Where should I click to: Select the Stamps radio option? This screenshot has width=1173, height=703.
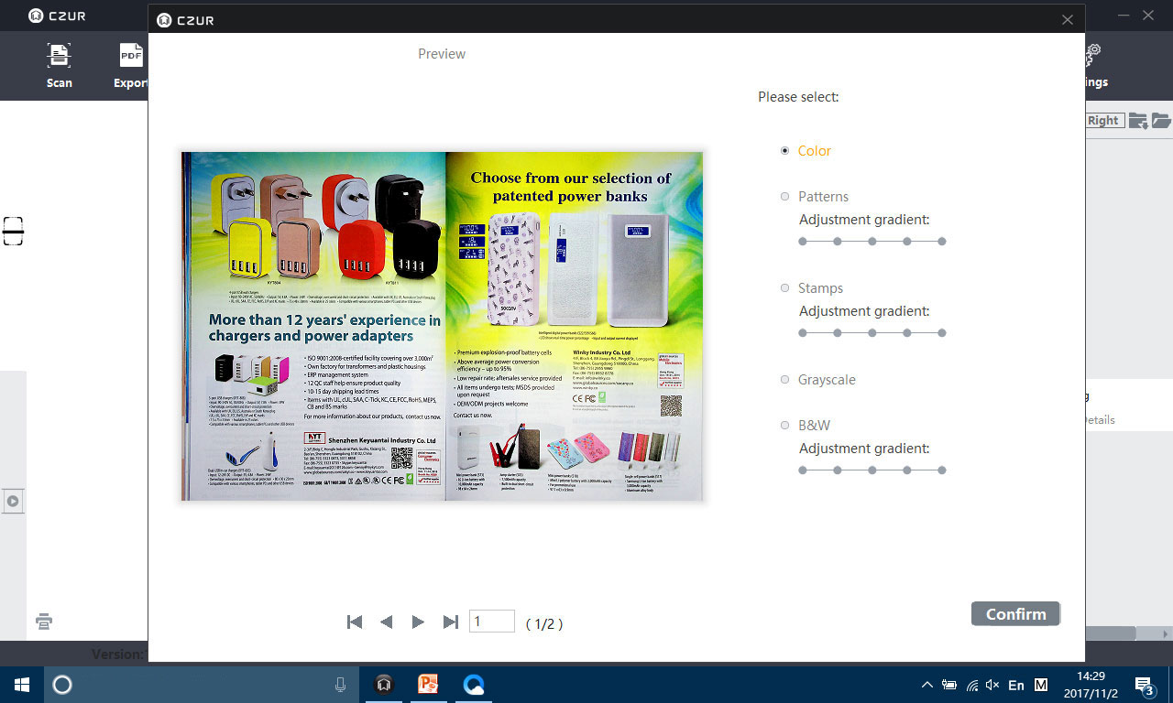784,288
